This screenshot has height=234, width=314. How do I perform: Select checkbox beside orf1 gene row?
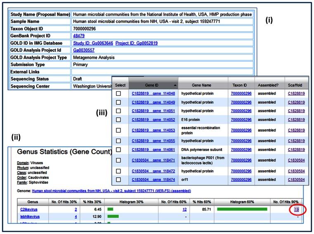click(x=118, y=179)
